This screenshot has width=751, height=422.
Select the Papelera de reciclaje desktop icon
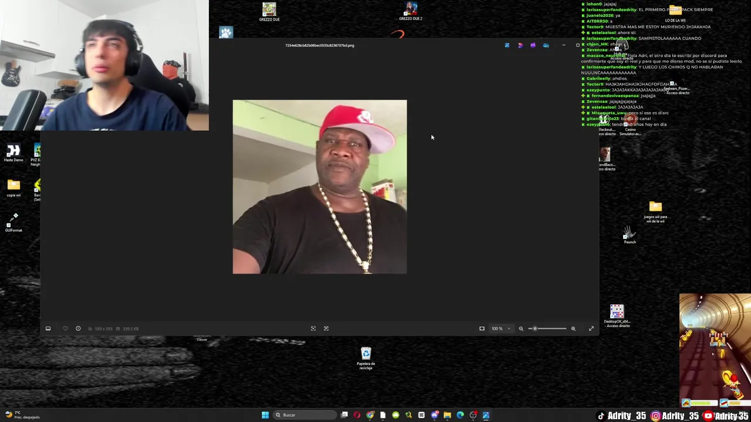click(x=366, y=358)
